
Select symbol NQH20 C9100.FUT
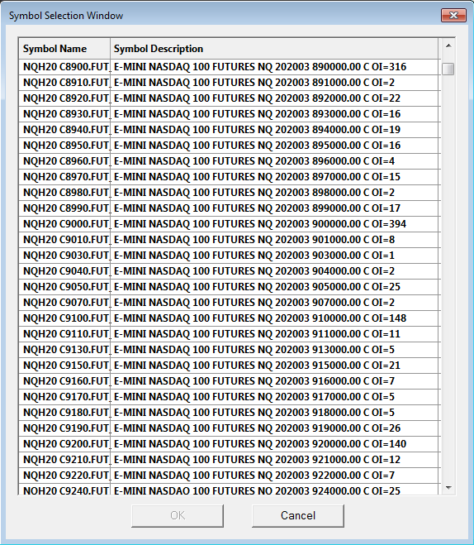64,318
